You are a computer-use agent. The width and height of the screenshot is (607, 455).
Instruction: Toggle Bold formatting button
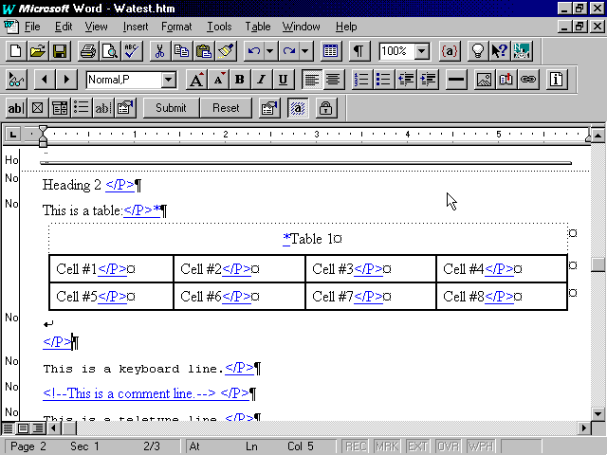coord(239,80)
